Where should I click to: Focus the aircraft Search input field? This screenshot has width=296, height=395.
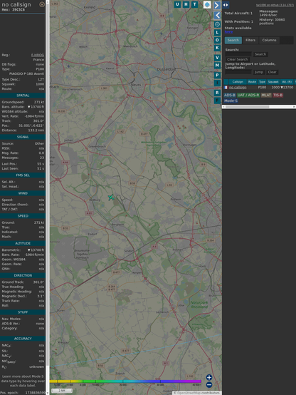click(x=238, y=54)
